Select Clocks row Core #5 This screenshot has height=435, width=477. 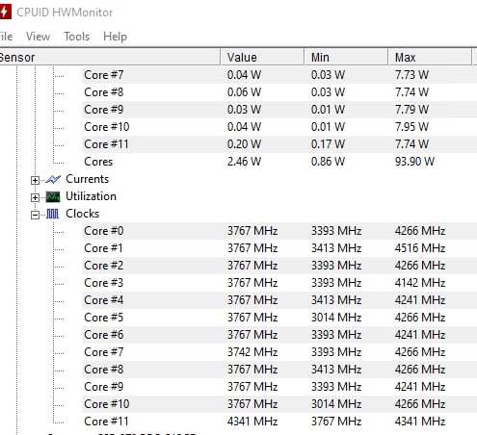pyautogui.click(x=279, y=318)
